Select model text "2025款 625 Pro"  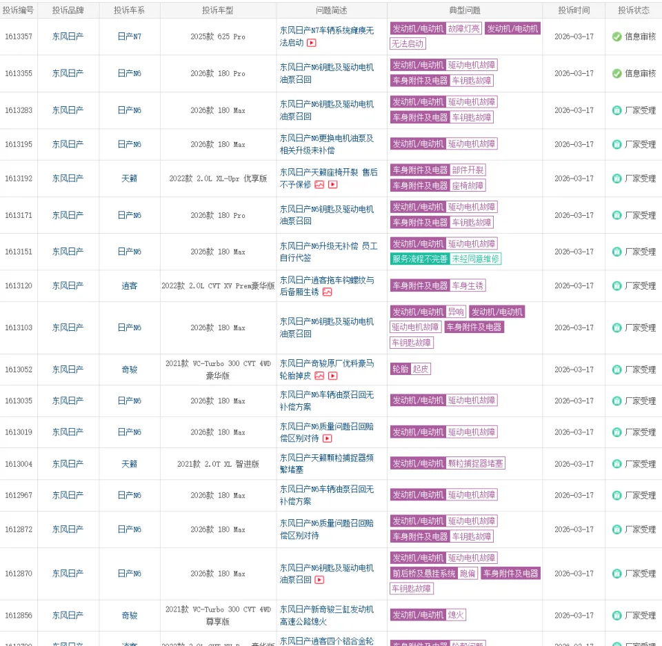[218, 37]
